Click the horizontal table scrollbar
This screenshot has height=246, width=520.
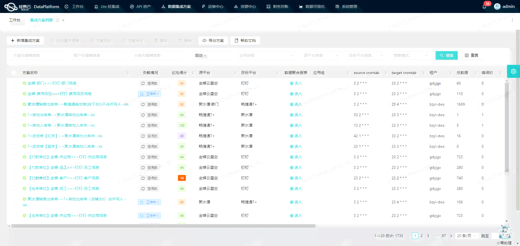pyautogui.click(x=163, y=226)
